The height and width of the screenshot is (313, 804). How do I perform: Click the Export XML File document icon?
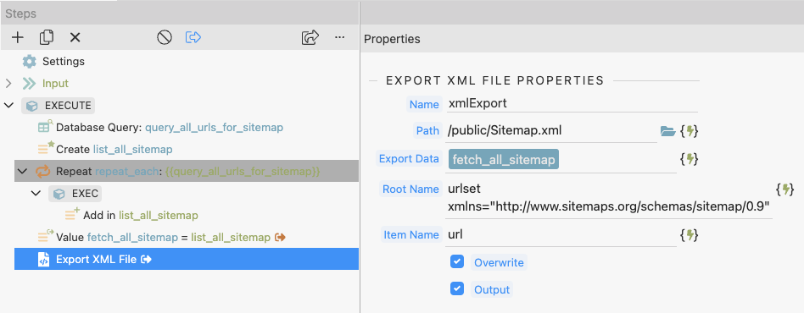(44, 260)
